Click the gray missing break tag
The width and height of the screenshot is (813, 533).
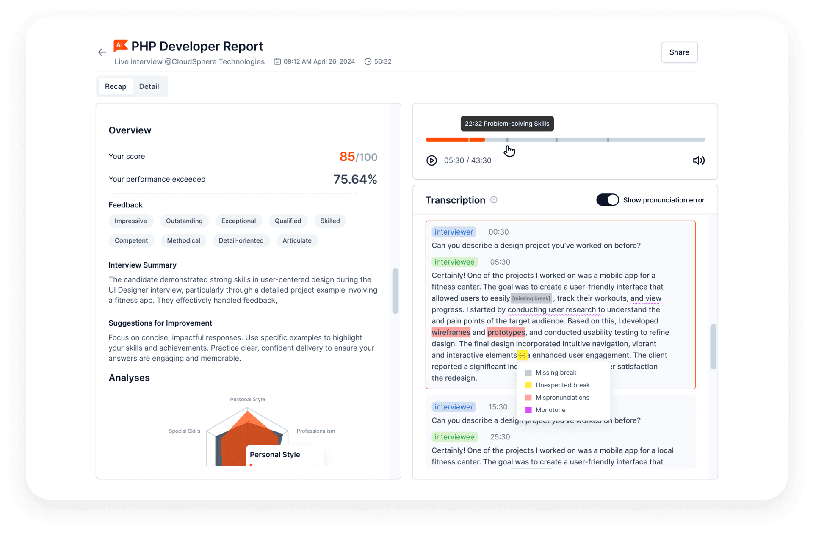tap(531, 298)
